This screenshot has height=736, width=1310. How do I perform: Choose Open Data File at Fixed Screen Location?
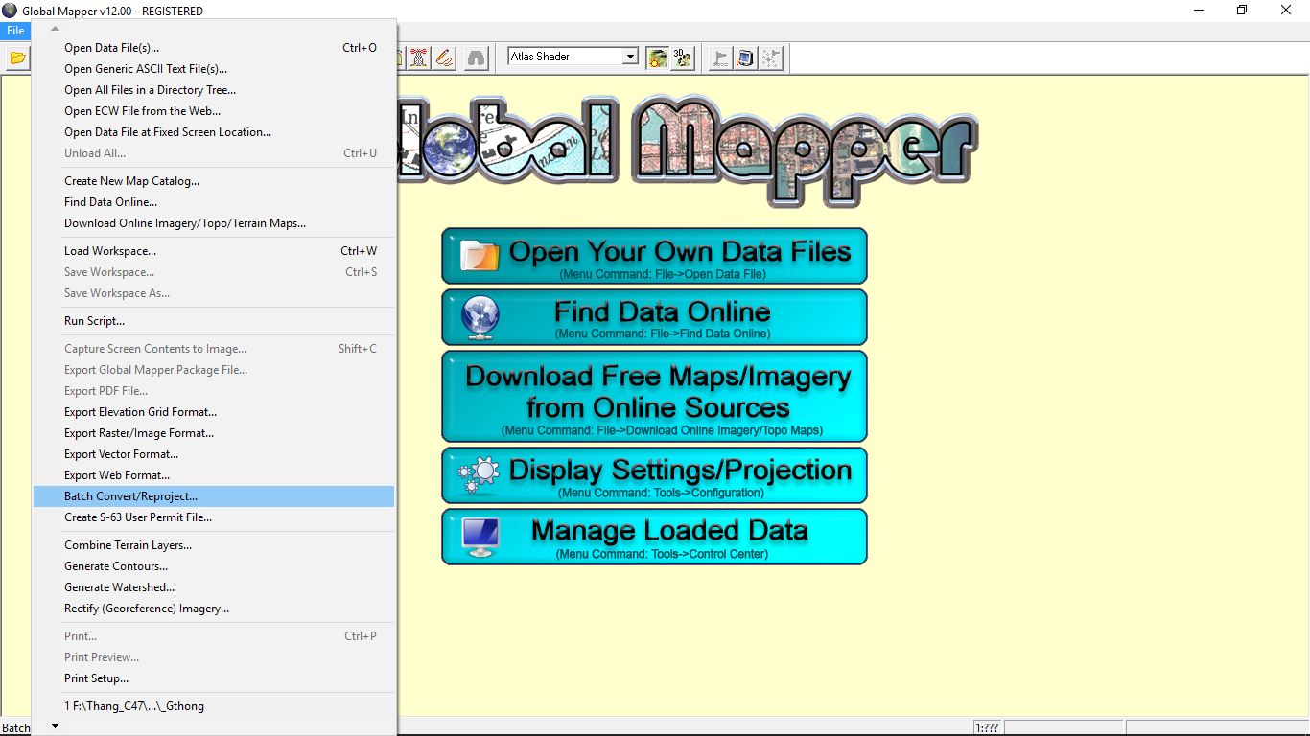(x=214, y=132)
